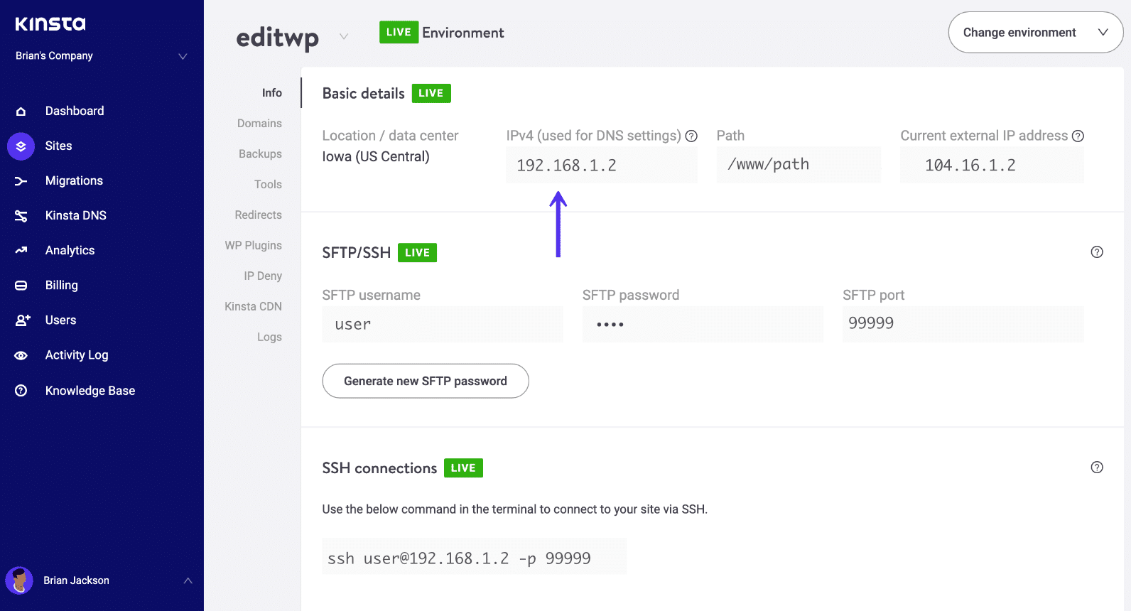
Task: Click the Analytics chart icon
Action: pyautogui.click(x=21, y=251)
